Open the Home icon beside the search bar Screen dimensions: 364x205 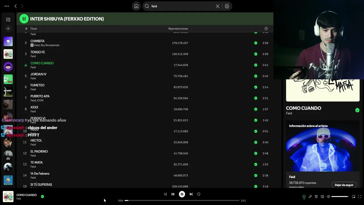pyautogui.click(x=136, y=6)
